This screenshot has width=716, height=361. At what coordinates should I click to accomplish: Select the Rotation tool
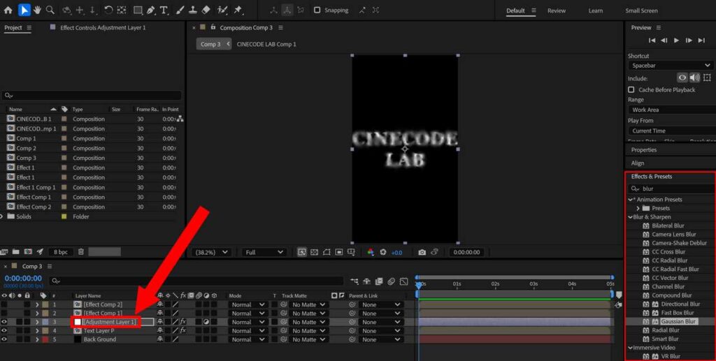pos(108,10)
